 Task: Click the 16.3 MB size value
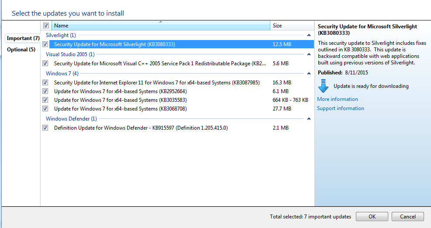click(x=282, y=83)
